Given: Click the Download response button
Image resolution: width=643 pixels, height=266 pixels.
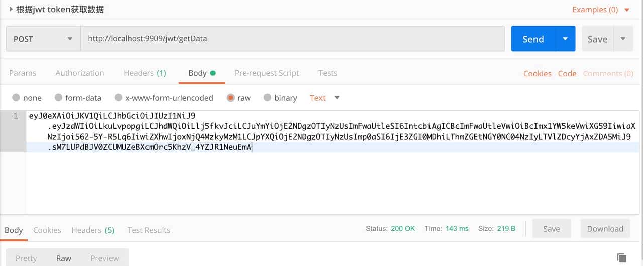Looking at the screenshot, I should click(605, 229).
